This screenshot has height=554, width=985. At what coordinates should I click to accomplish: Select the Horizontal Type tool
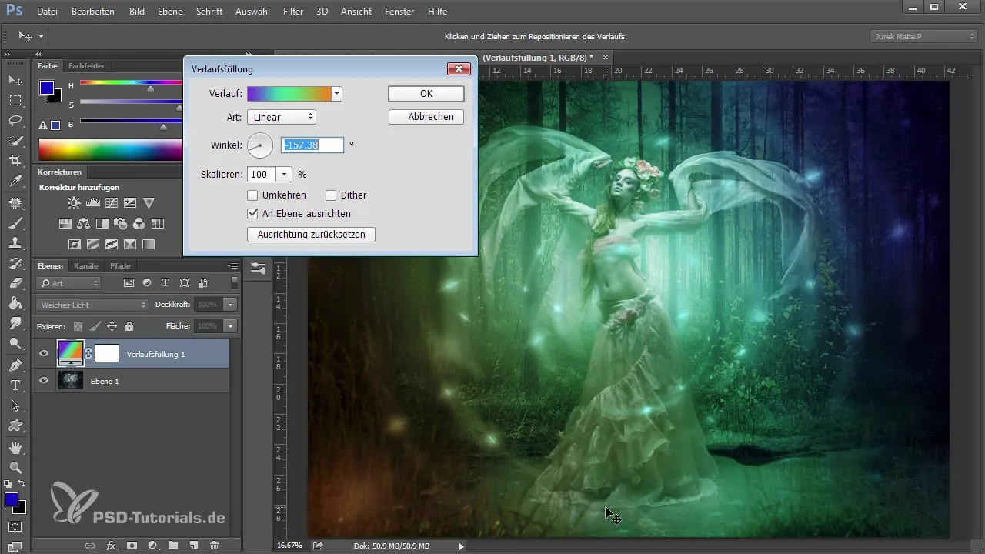15,385
